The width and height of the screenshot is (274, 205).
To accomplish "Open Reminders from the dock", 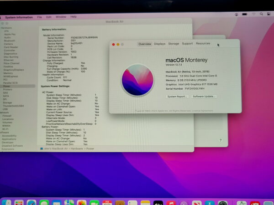I will pyautogui.click(x=132, y=203).
